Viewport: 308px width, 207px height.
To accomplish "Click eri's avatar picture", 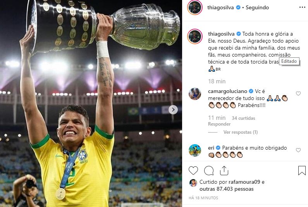I will [195, 150].
